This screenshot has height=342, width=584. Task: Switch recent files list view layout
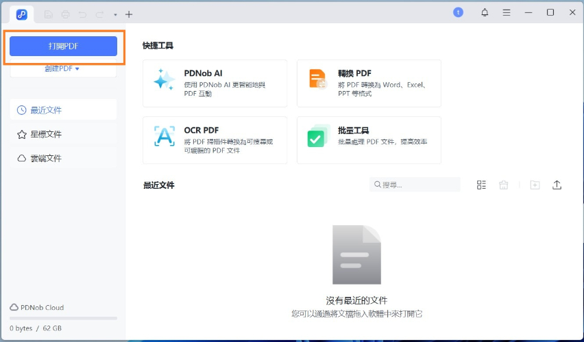click(481, 185)
